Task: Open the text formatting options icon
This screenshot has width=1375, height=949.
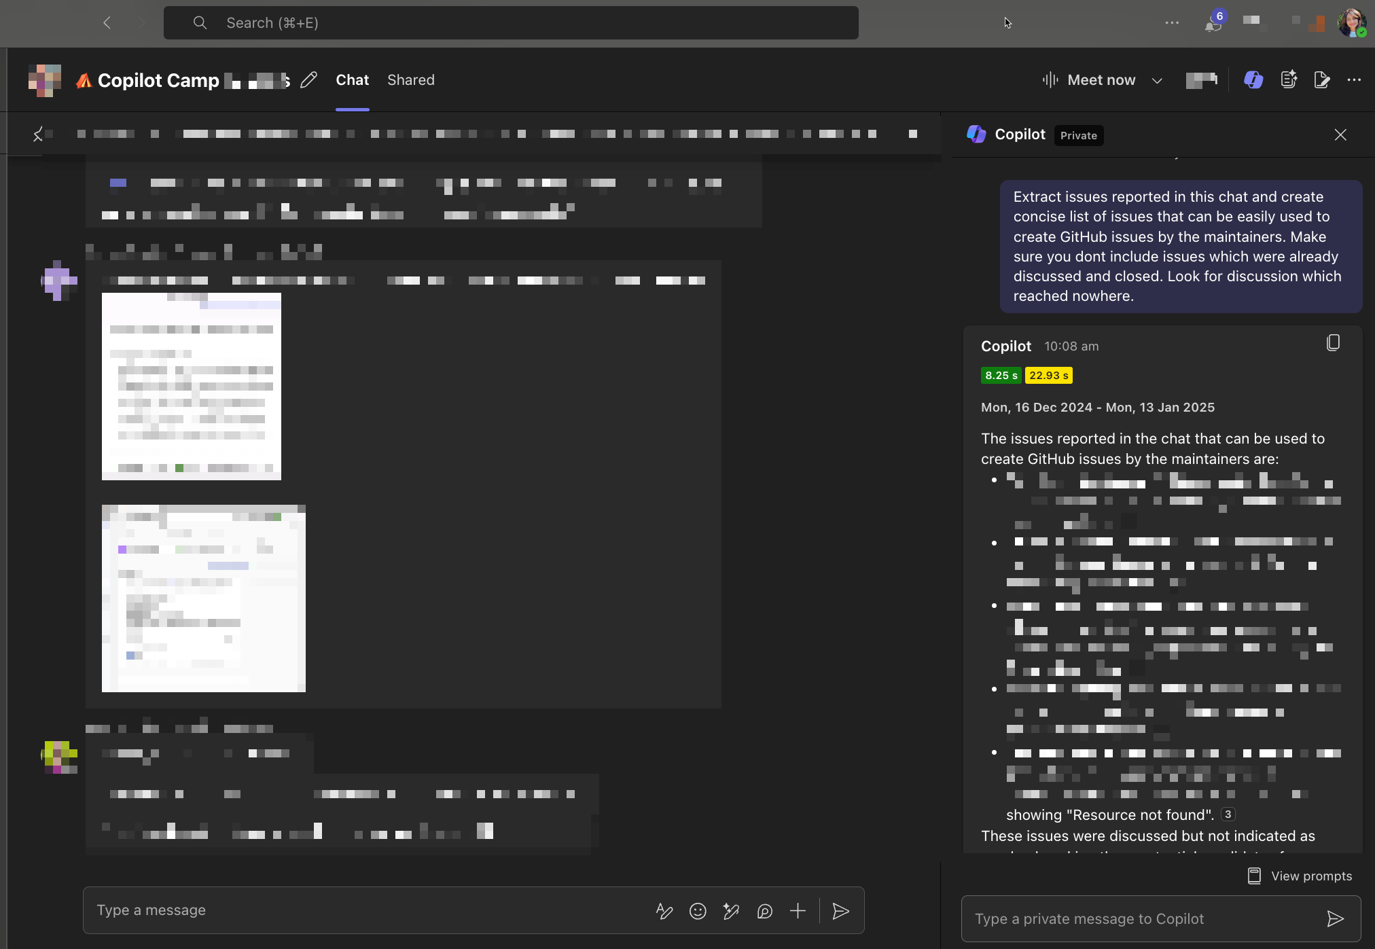Action: (x=664, y=911)
